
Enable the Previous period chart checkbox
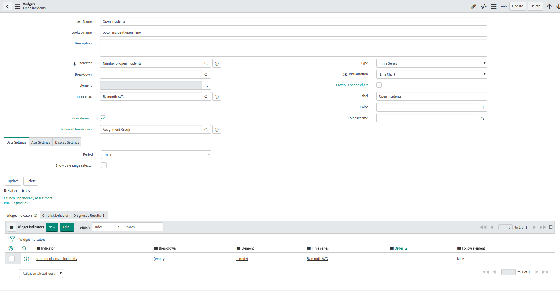tap(379, 85)
